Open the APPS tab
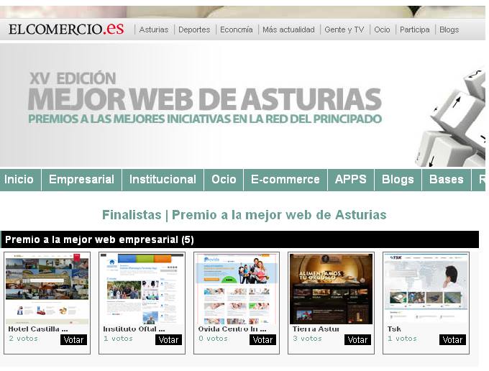 [x=350, y=180]
